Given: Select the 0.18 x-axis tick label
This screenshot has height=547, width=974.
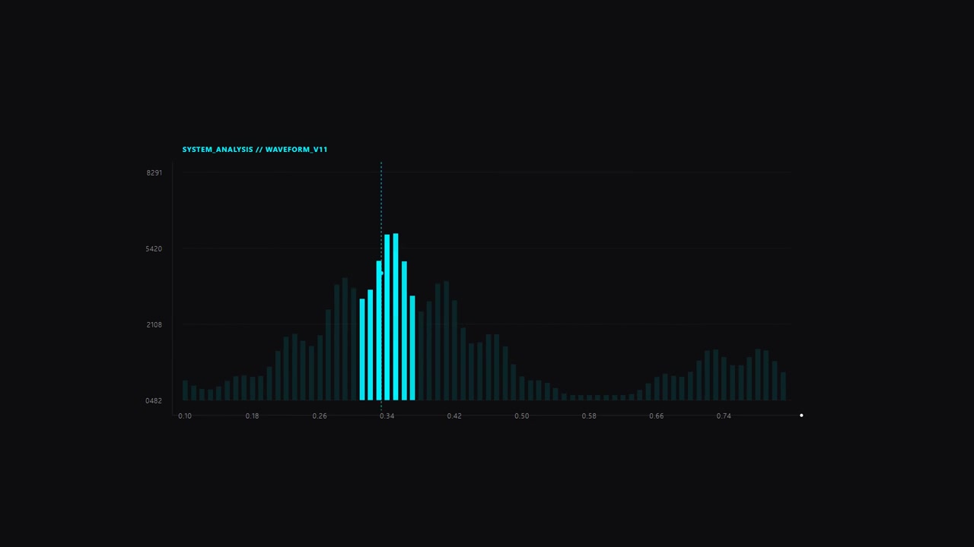Looking at the screenshot, I should pos(252,416).
